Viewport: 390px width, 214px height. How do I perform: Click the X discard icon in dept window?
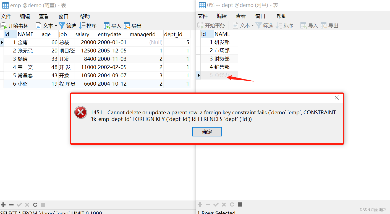(224, 204)
